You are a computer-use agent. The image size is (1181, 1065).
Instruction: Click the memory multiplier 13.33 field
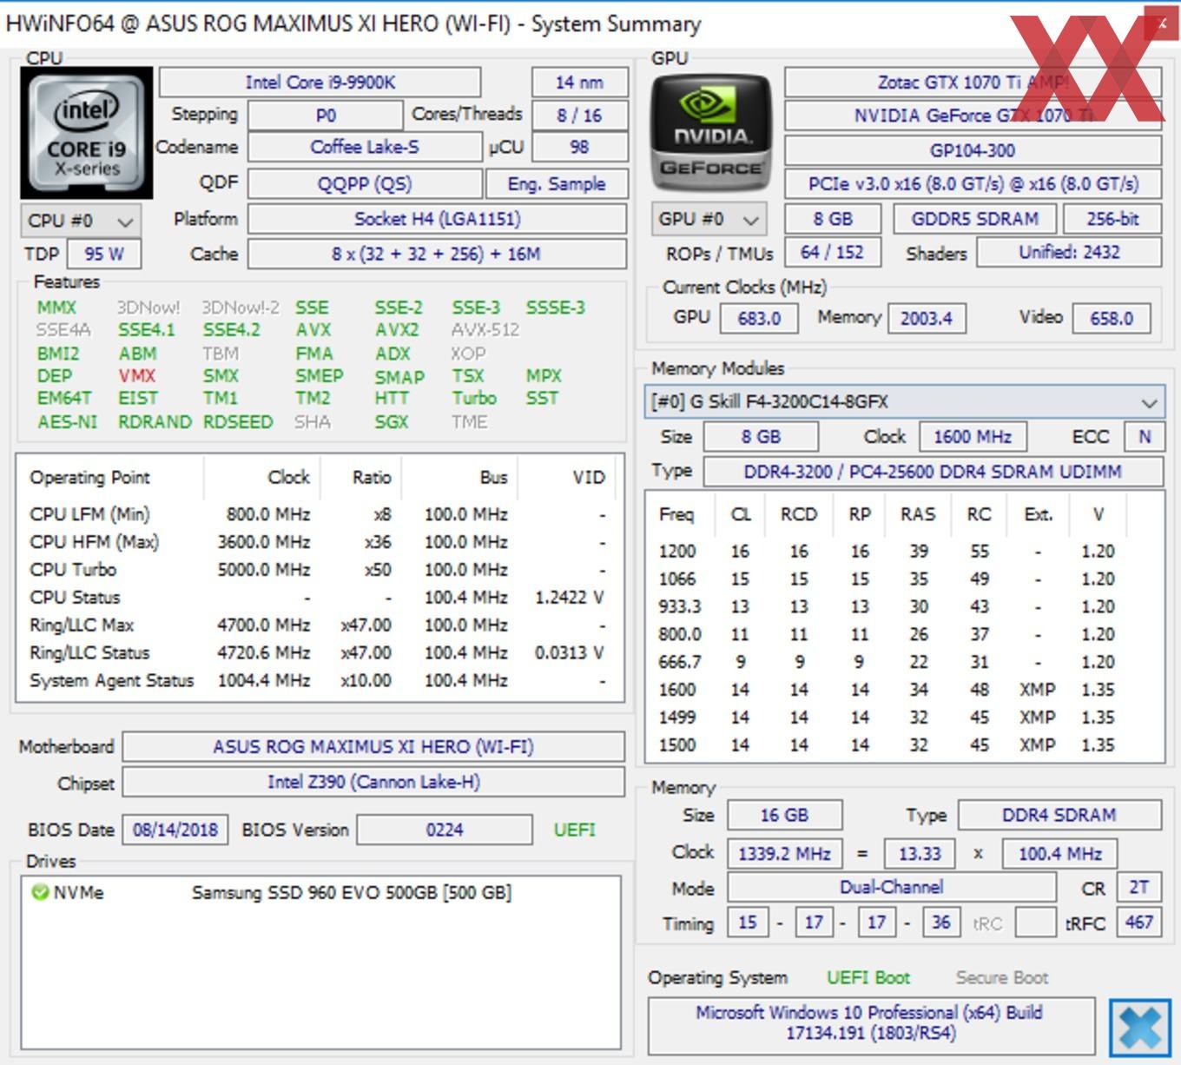tap(920, 853)
